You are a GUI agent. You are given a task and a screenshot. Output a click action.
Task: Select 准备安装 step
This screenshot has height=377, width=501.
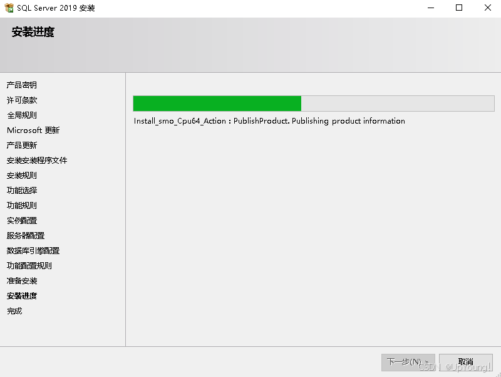(x=22, y=280)
